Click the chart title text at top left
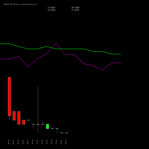Screen dimensions: 149x149 point(20,4)
